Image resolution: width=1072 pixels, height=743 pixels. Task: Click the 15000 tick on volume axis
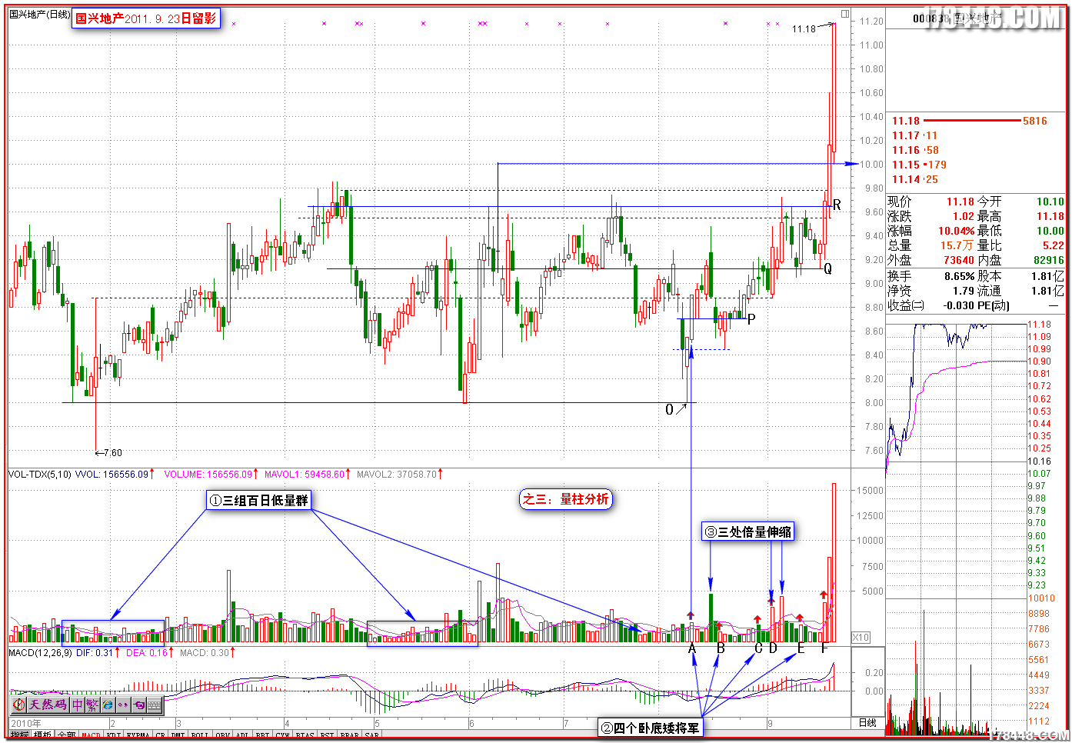[x=870, y=490]
